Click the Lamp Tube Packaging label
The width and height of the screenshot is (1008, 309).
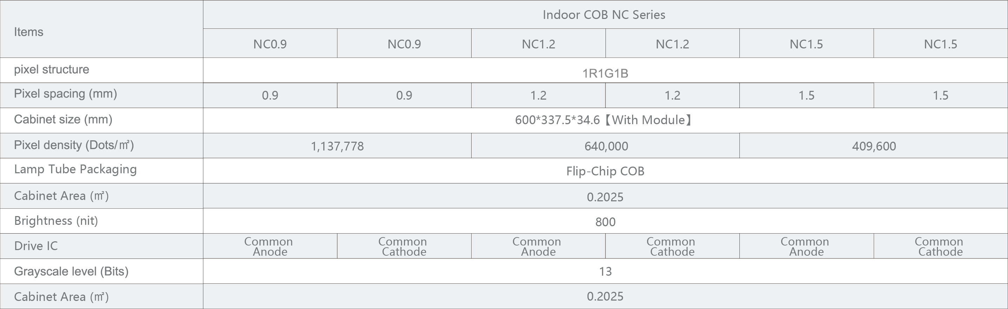tap(75, 169)
